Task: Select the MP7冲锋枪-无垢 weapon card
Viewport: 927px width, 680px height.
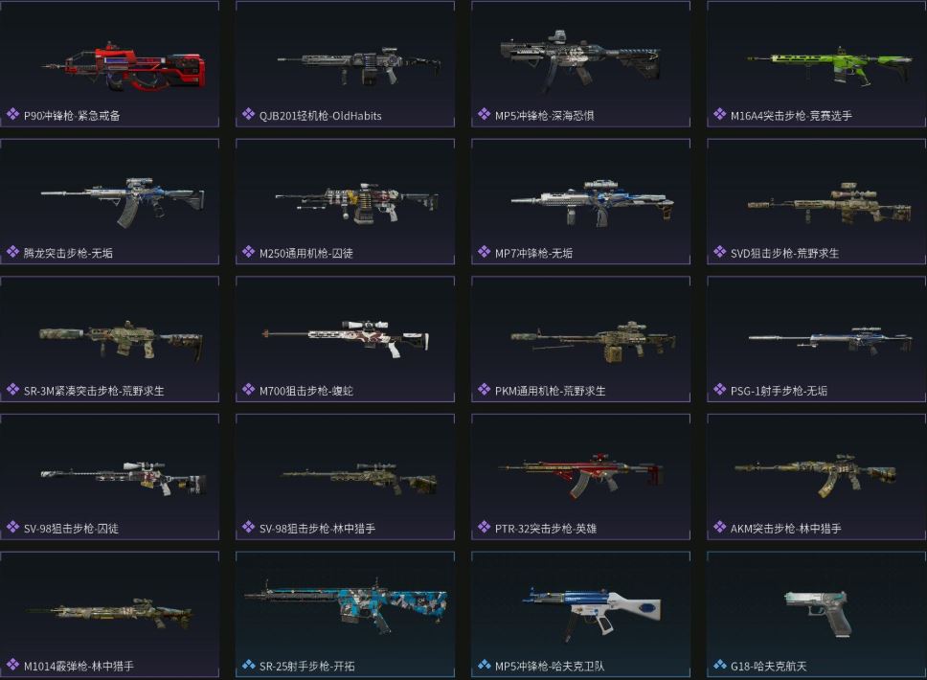Action: [x=580, y=202]
